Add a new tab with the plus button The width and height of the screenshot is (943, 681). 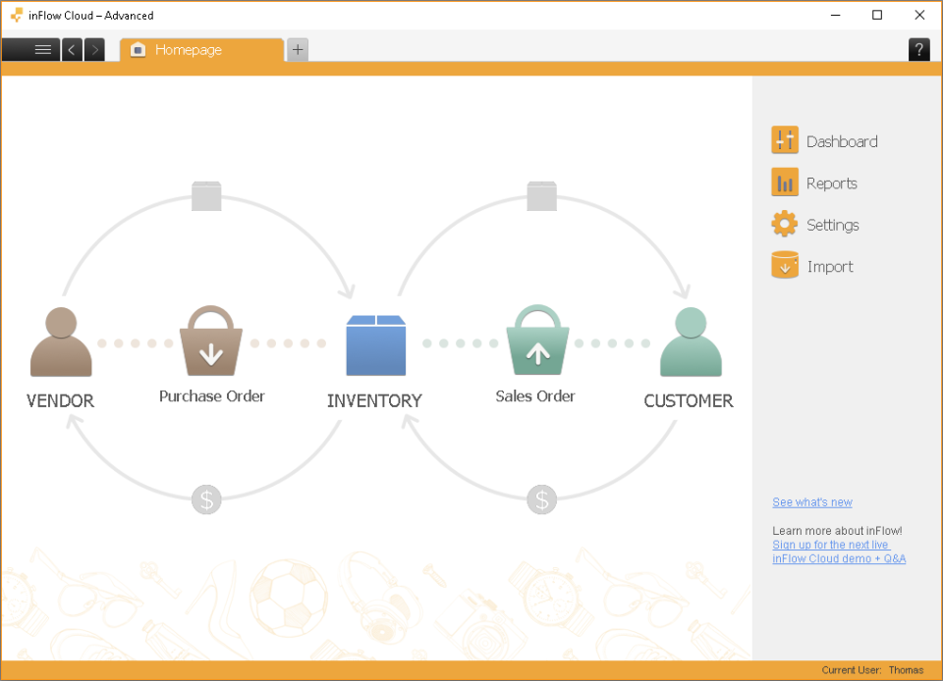point(298,49)
